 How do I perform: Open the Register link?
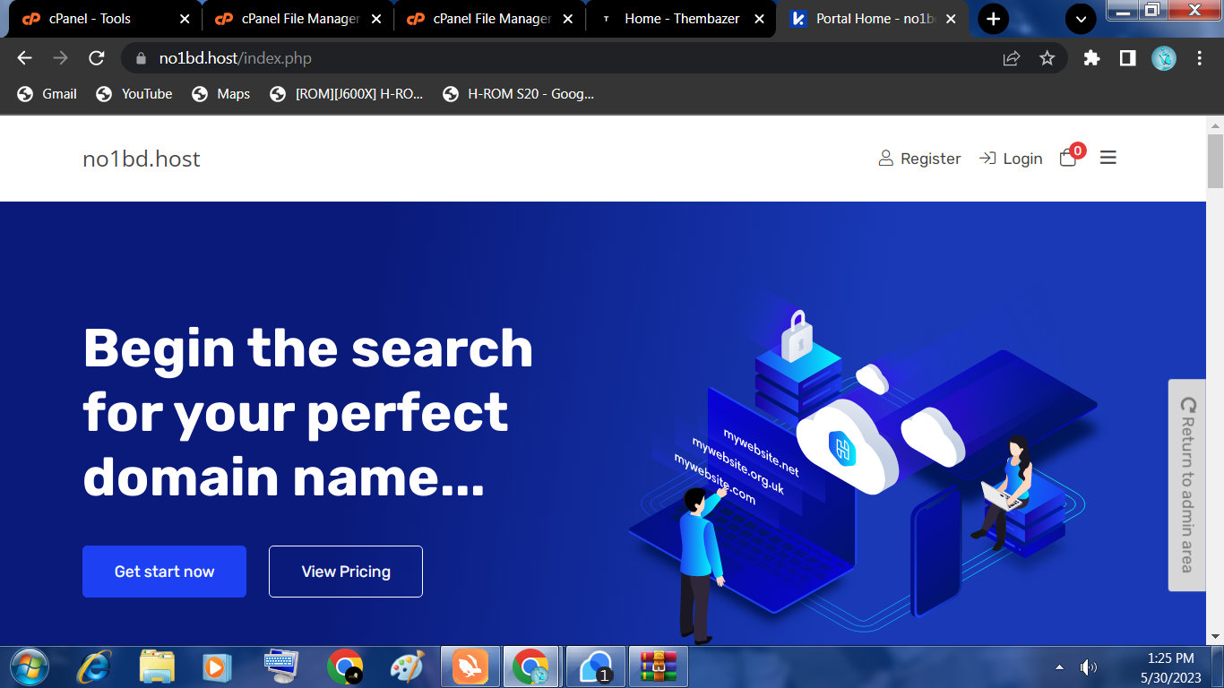coord(919,159)
